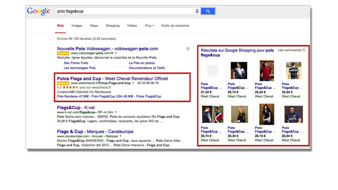Open the Flags&Cup - K-val result title
Screen dimensions: 338x190
(76, 108)
